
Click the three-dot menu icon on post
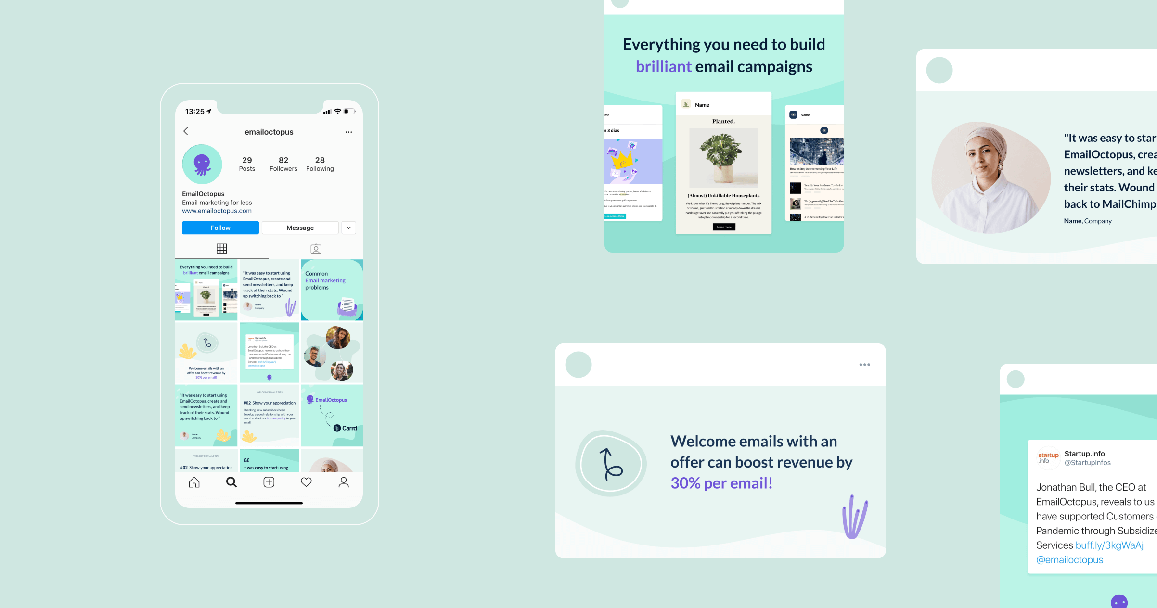(x=864, y=365)
